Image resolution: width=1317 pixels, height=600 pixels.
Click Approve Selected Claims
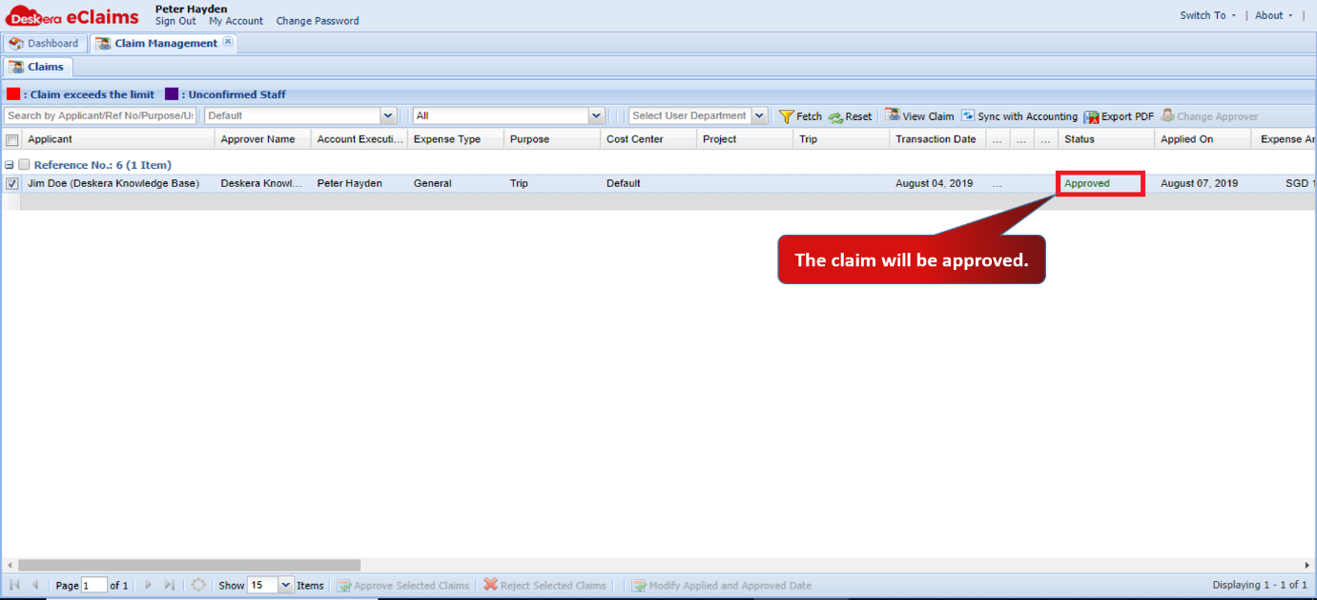(x=402, y=586)
